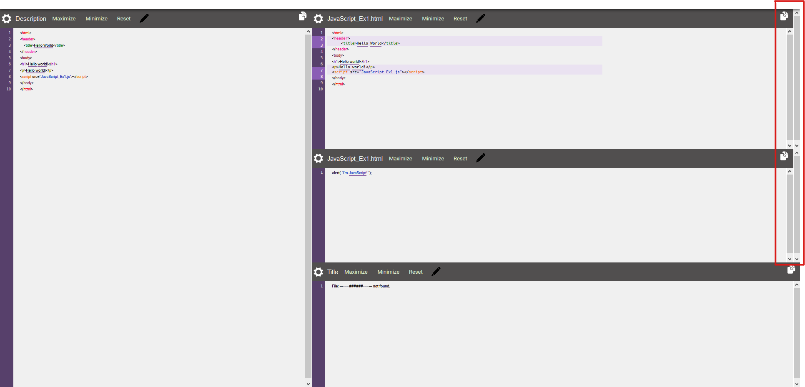
Task: Minimize the HTML-code JavaScript_Ex1.html panel
Action: coord(433,19)
